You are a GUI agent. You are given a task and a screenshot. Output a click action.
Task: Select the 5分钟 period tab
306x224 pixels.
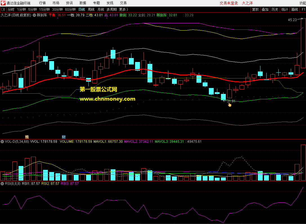pyautogui.click(x=32, y=9)
